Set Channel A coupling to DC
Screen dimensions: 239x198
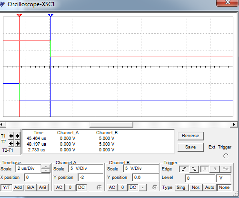click(81, 188)
